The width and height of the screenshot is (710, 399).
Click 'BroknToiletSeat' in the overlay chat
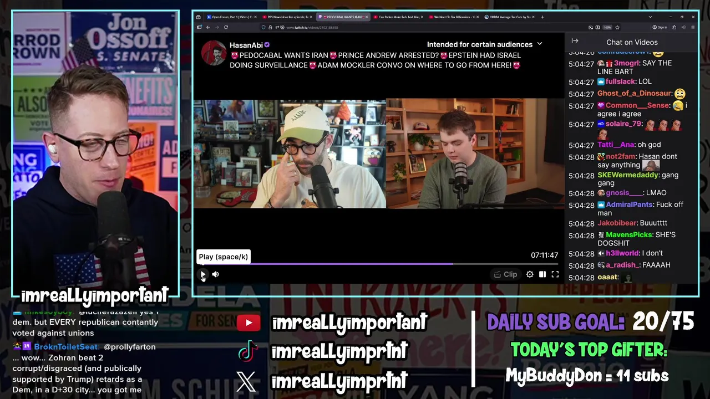click(x=65, y=347)
